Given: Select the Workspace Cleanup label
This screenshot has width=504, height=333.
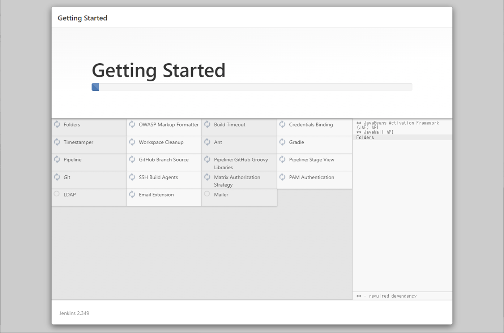Looking at the screenshot, I should (161, 142).
